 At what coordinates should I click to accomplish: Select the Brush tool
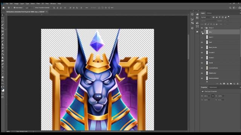pos(3,41)
